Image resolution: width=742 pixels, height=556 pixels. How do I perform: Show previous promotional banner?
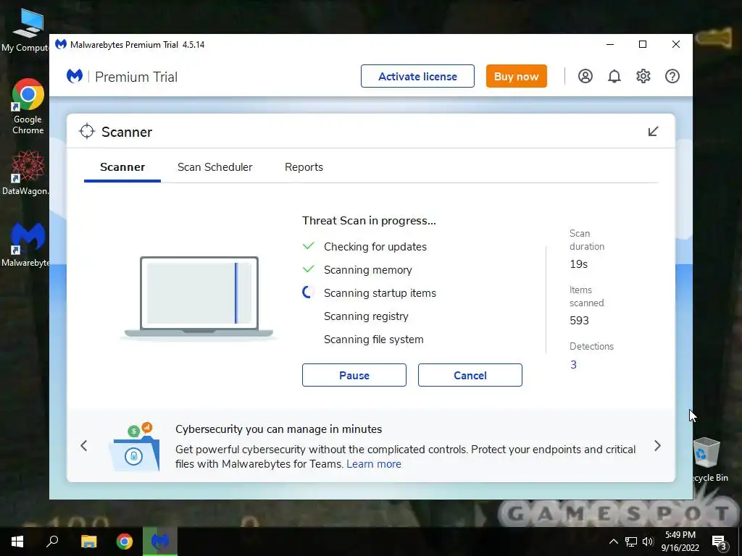pos(84,445)
